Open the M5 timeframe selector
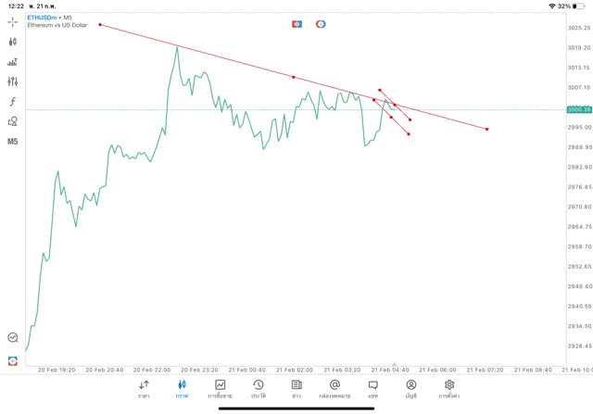Viewport: 593px width, 414px height. coord(13,142)
